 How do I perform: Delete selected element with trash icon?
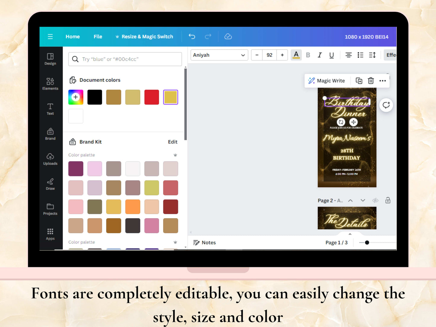(x=371, y=81)
